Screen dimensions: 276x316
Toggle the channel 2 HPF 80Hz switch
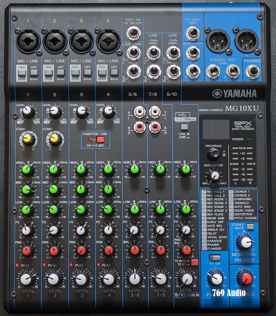[61, 73]
